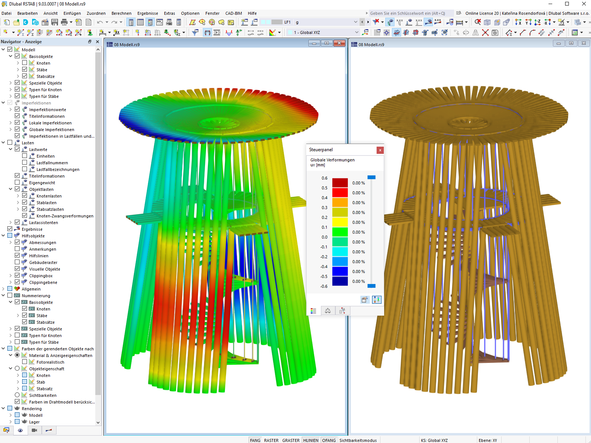Toggle the Lastfallnummern checkbox
This screenshot has width=591, height=443.
tap(25, 162)
